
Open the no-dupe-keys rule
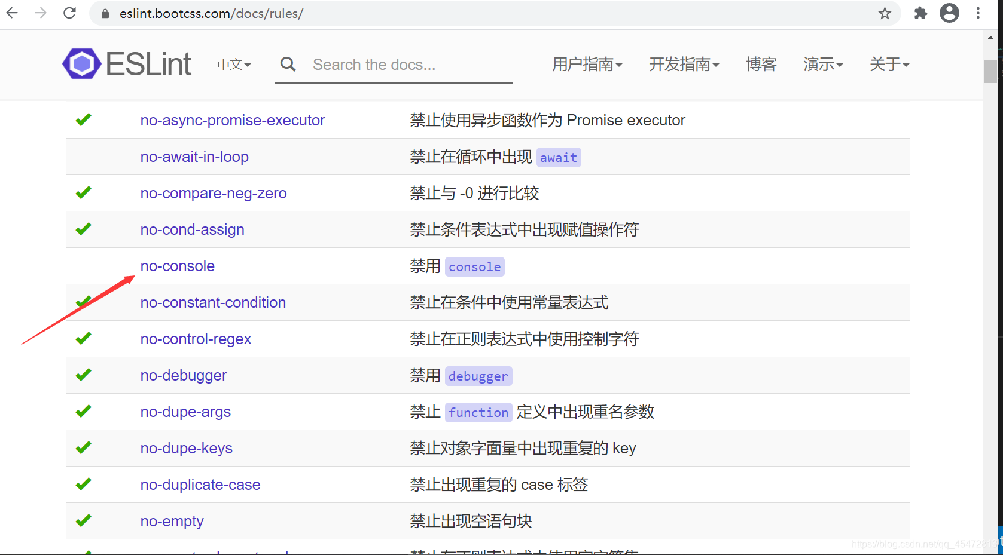click(x=186, y=448)
